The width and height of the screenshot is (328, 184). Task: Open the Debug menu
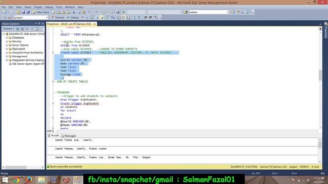49,7
